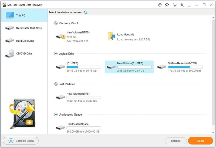Maximize the MiniTool window
The height and width of the screenshot is (148, 216).
pos(204,5)
